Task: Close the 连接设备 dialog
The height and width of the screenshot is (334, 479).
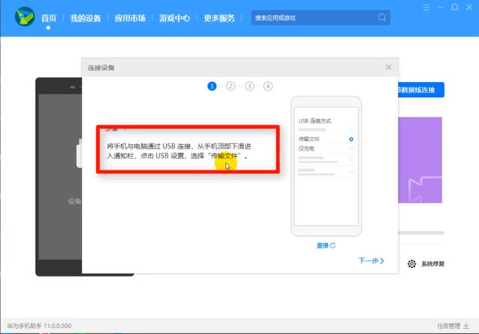Action: (388, 67)
